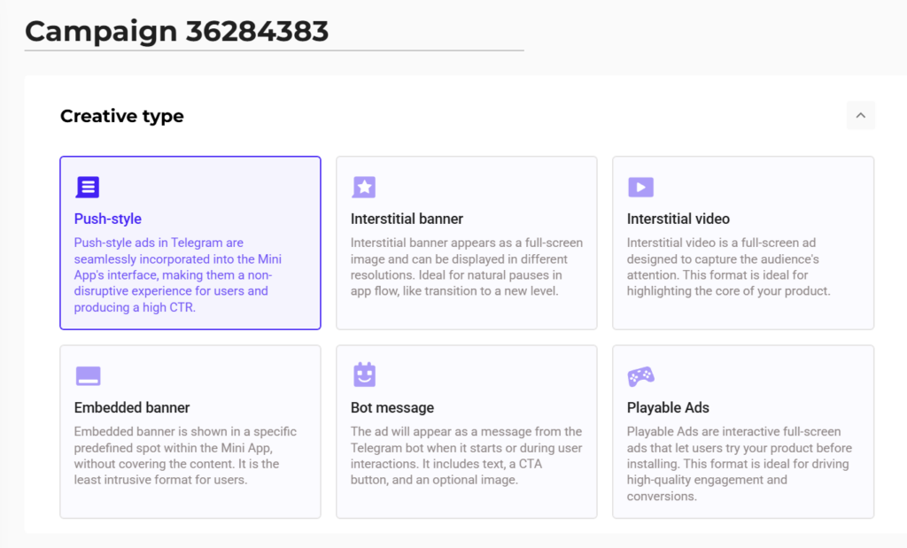Click the Embedded banner icon
The height and width of the screenshot is (548, 907).
pyautogui.click(x=88, y=375)
